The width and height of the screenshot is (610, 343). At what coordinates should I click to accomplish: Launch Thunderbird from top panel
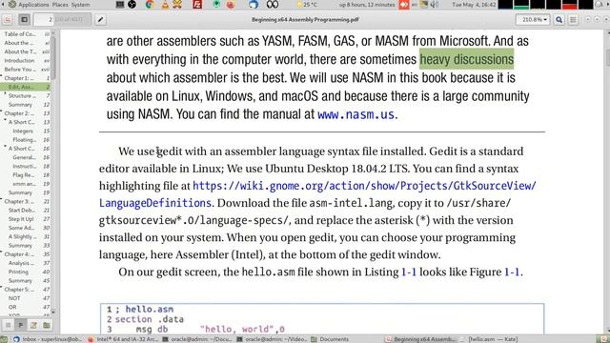point(254,5)
